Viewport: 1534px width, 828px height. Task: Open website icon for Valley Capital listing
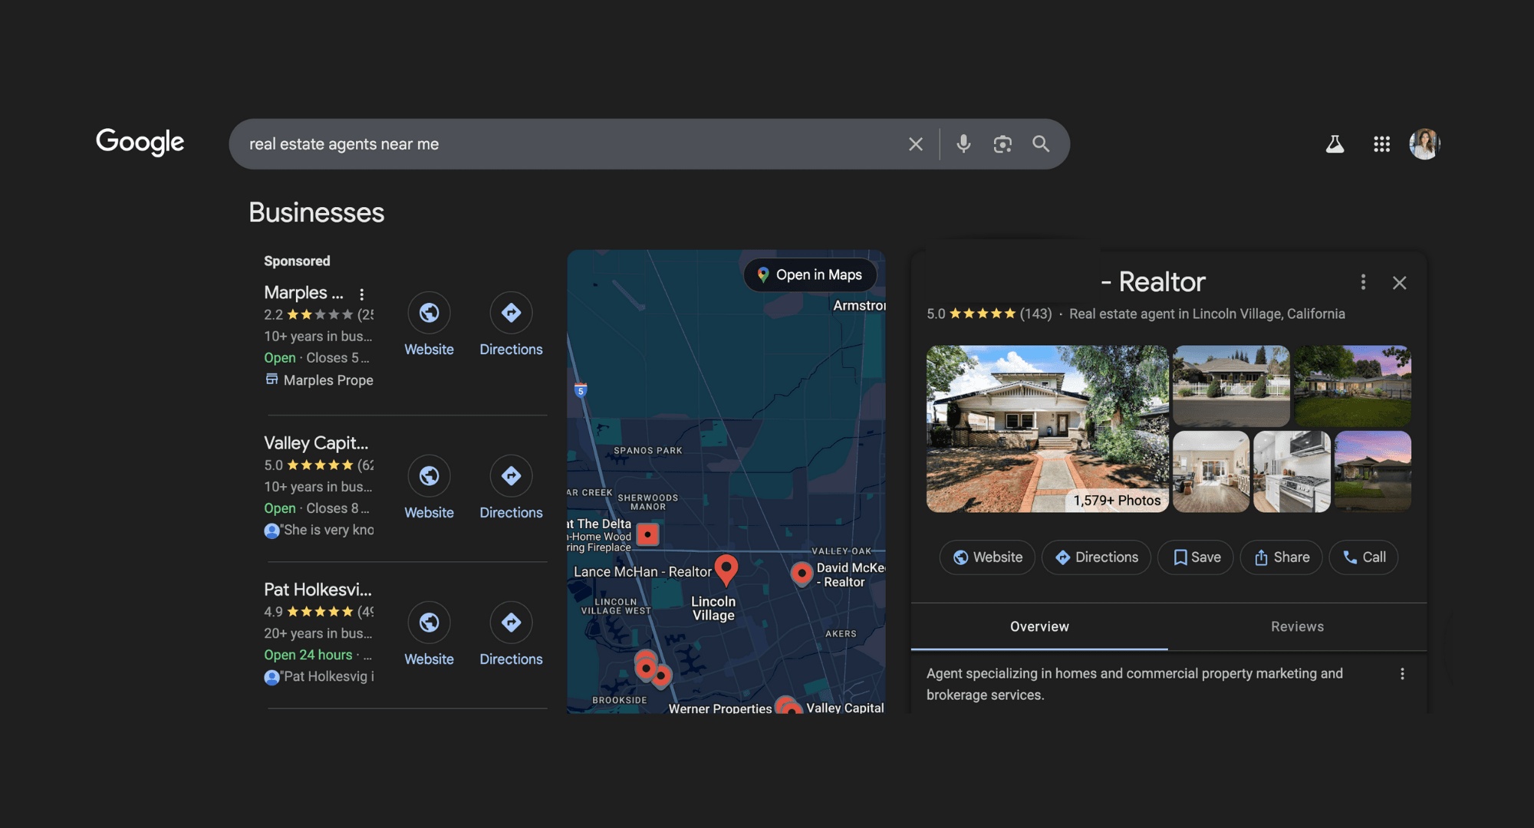click(429, 476)
